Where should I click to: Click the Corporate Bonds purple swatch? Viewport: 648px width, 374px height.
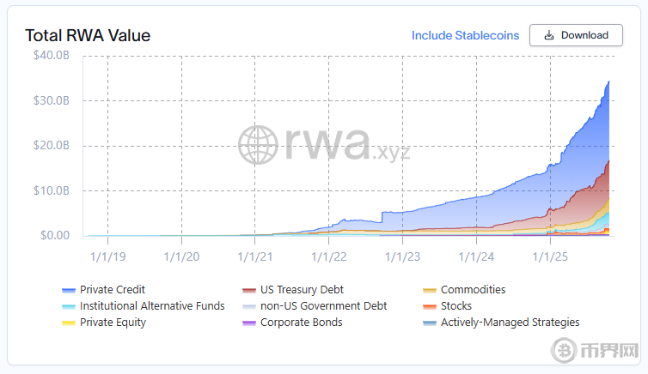(x=249, y=323)
